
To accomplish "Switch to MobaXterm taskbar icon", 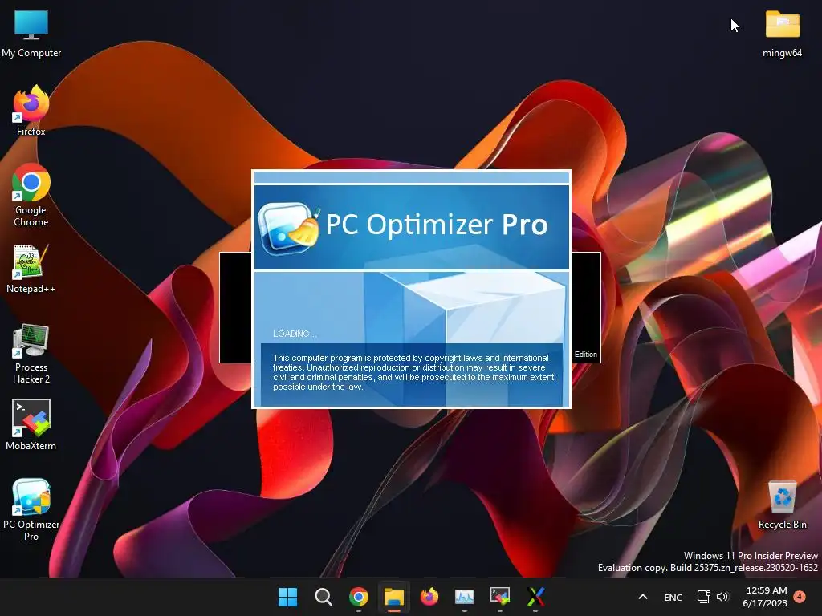I will coord(499,597).
